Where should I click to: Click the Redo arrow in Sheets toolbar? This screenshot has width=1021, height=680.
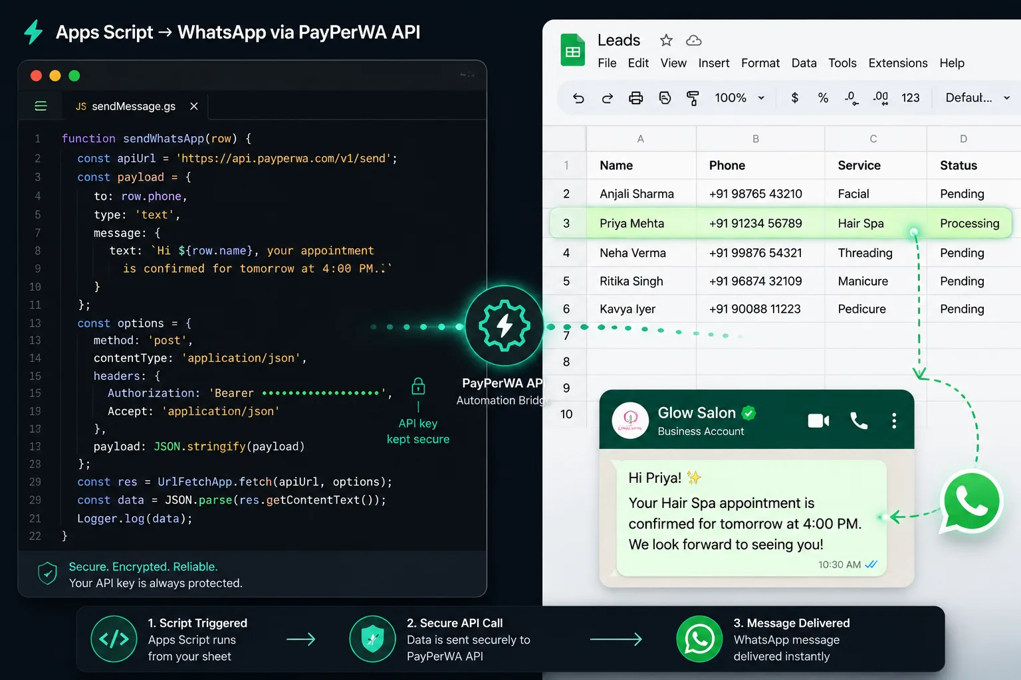[x=607, y=98]
